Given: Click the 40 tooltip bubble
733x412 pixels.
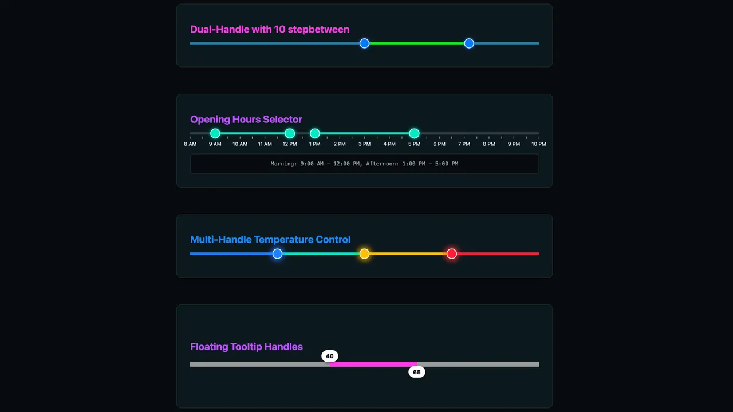Looking at the screenshot, I should pos(329,356).
